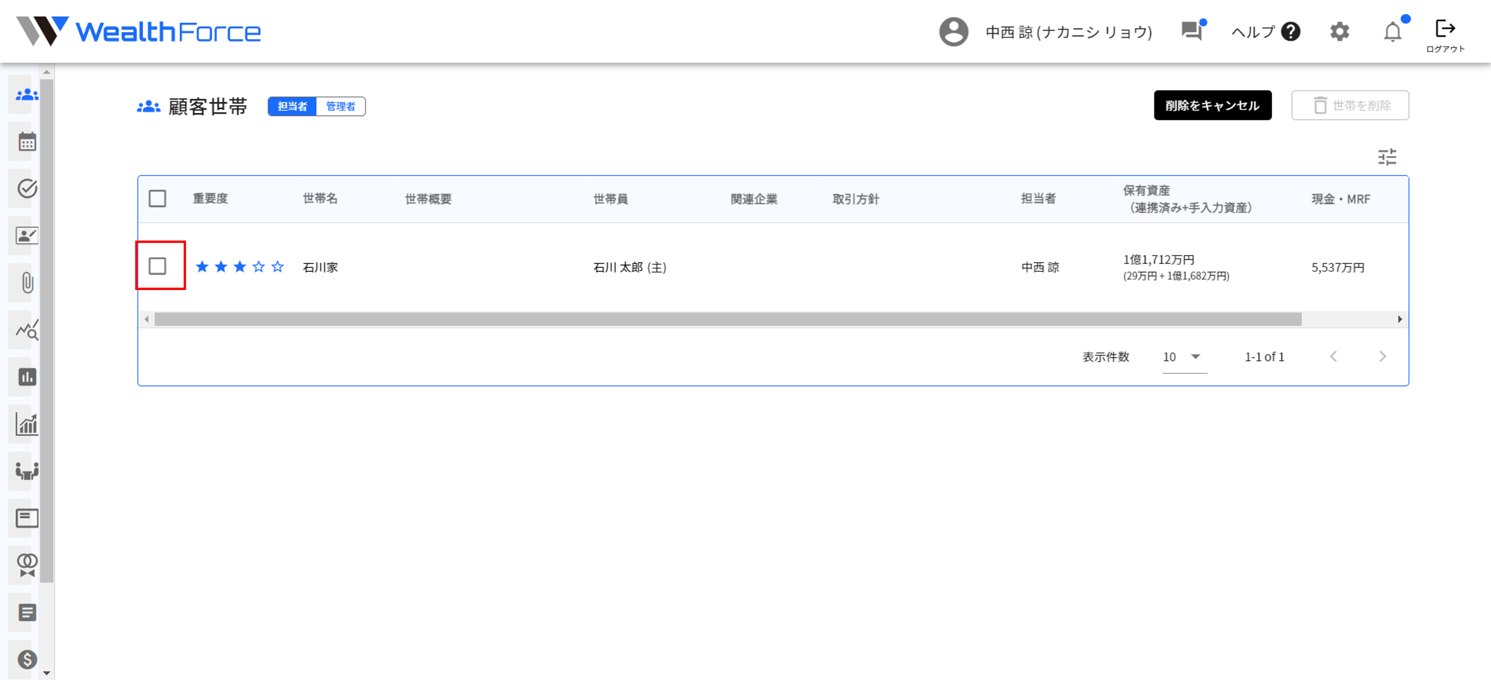This screenshot has height=680, width=1491.
Task: Click the 保有資産 column header
Action: point(1188,199)
